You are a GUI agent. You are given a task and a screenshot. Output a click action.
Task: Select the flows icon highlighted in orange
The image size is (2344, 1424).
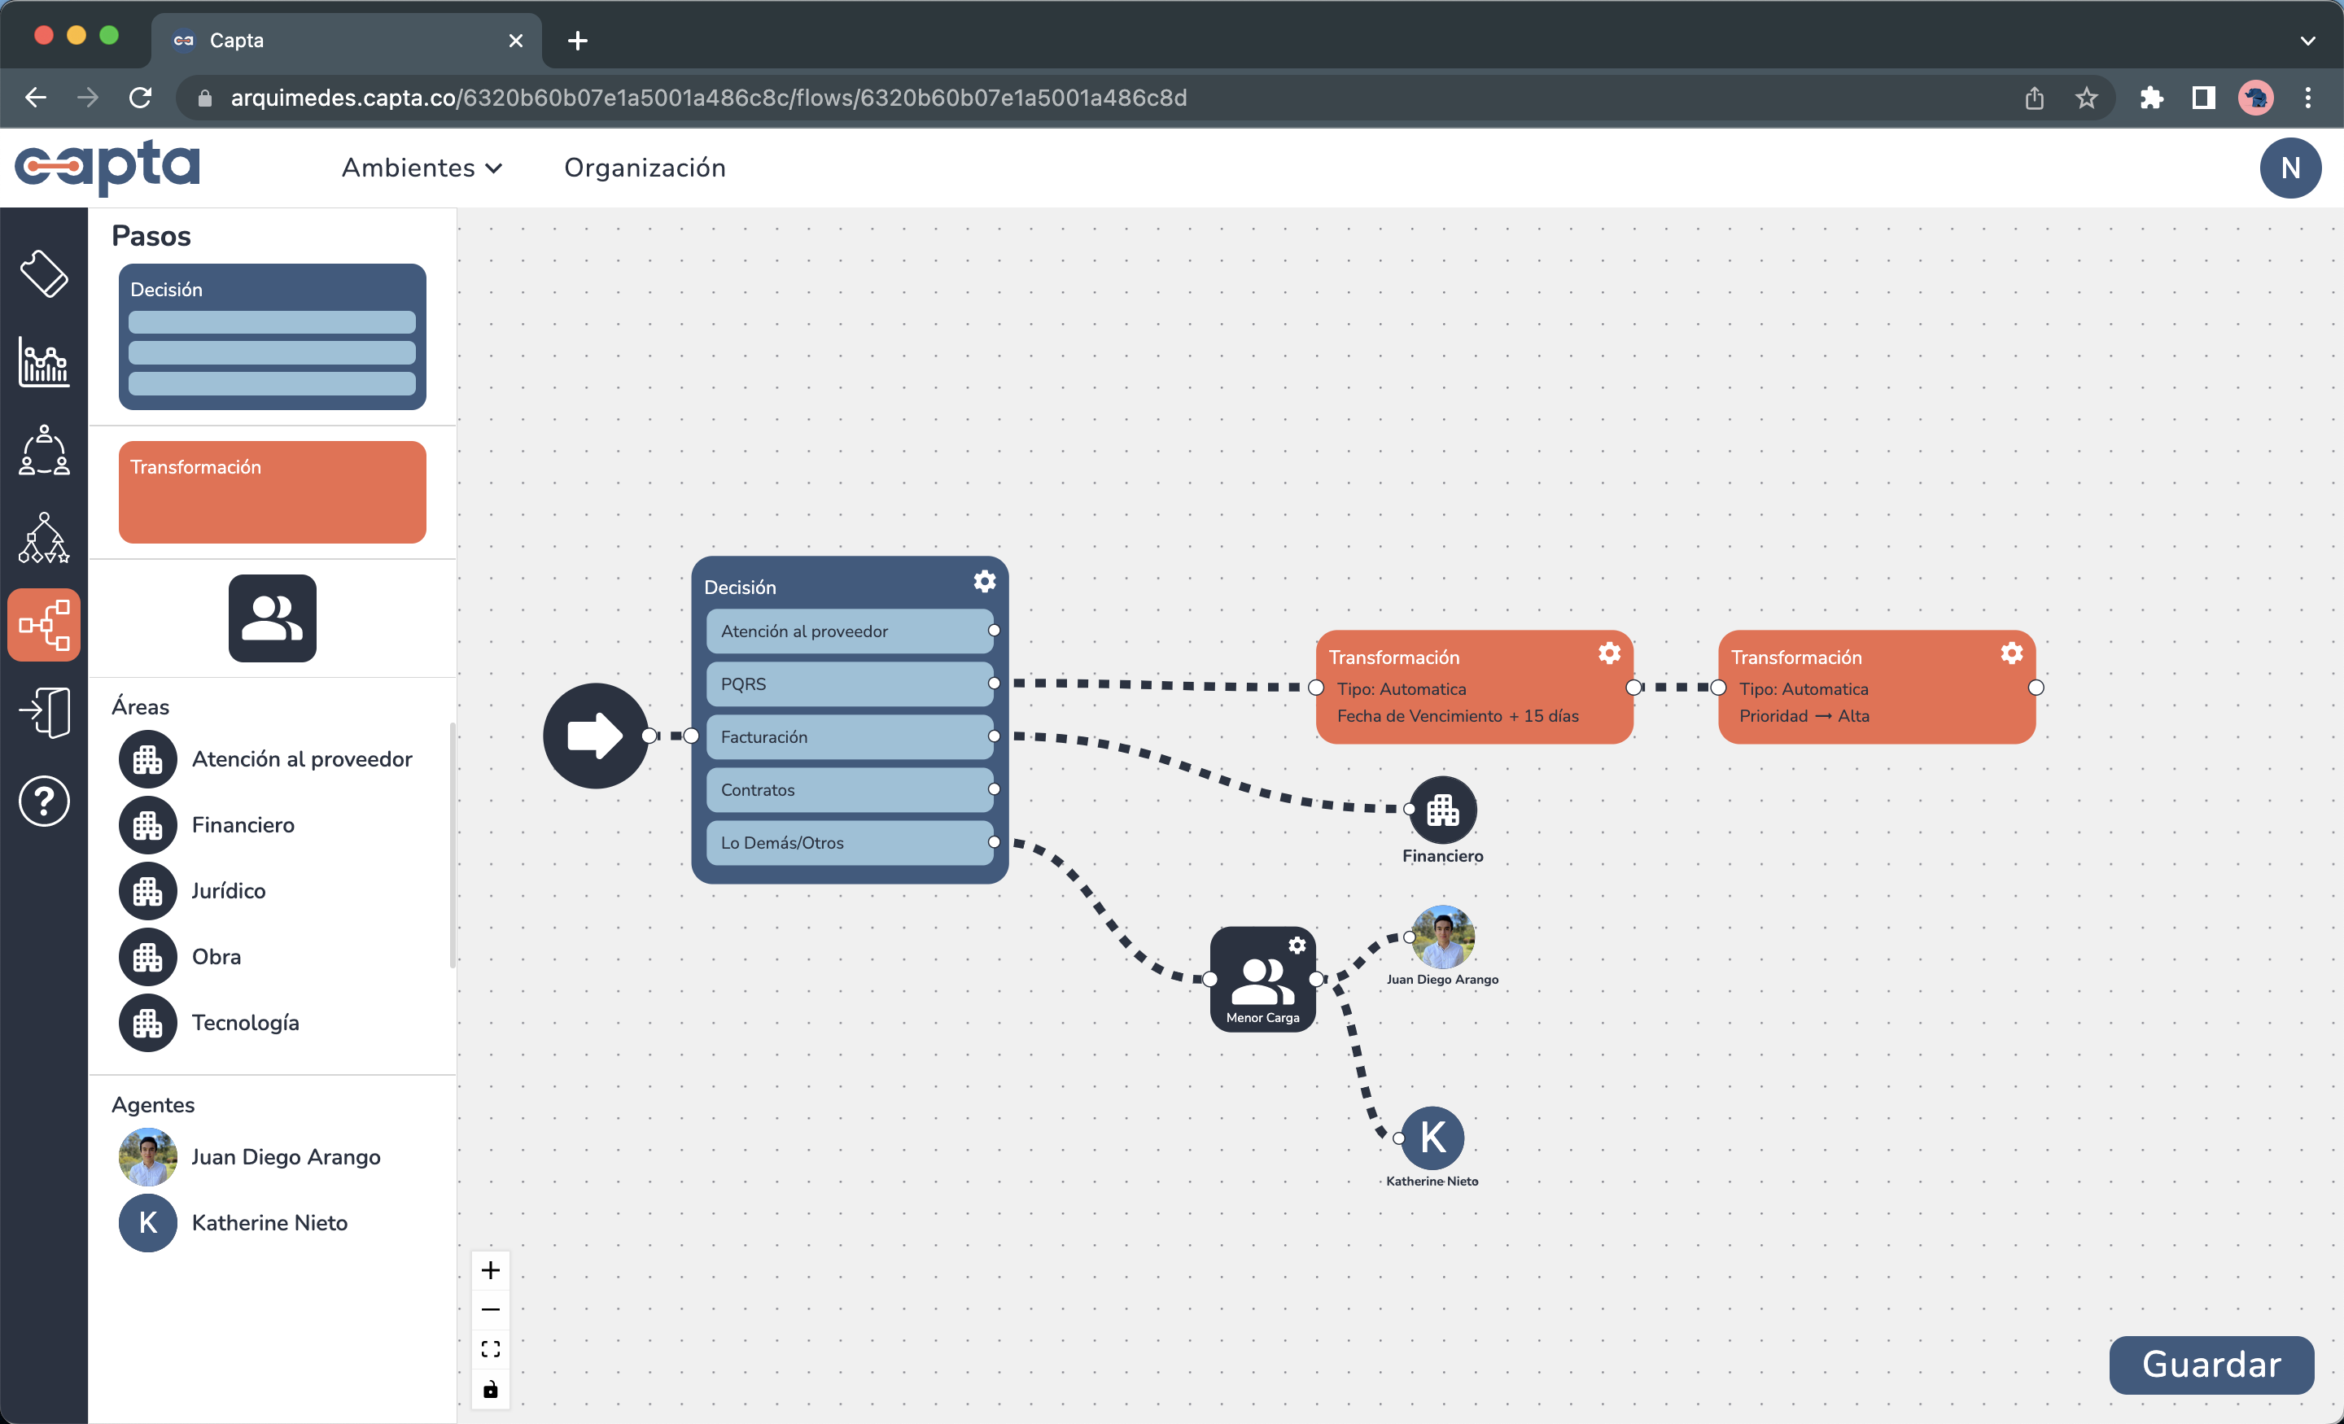pos(44,624)
